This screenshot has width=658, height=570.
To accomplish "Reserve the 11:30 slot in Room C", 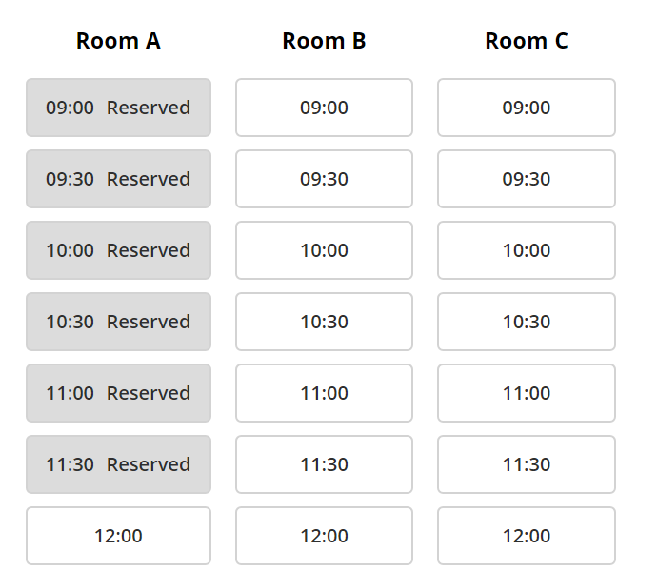I will click(x=527, y=463).
